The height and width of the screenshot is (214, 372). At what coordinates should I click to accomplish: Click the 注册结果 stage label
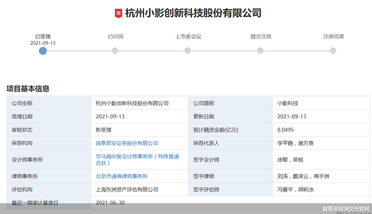click(x=334, y=37)
